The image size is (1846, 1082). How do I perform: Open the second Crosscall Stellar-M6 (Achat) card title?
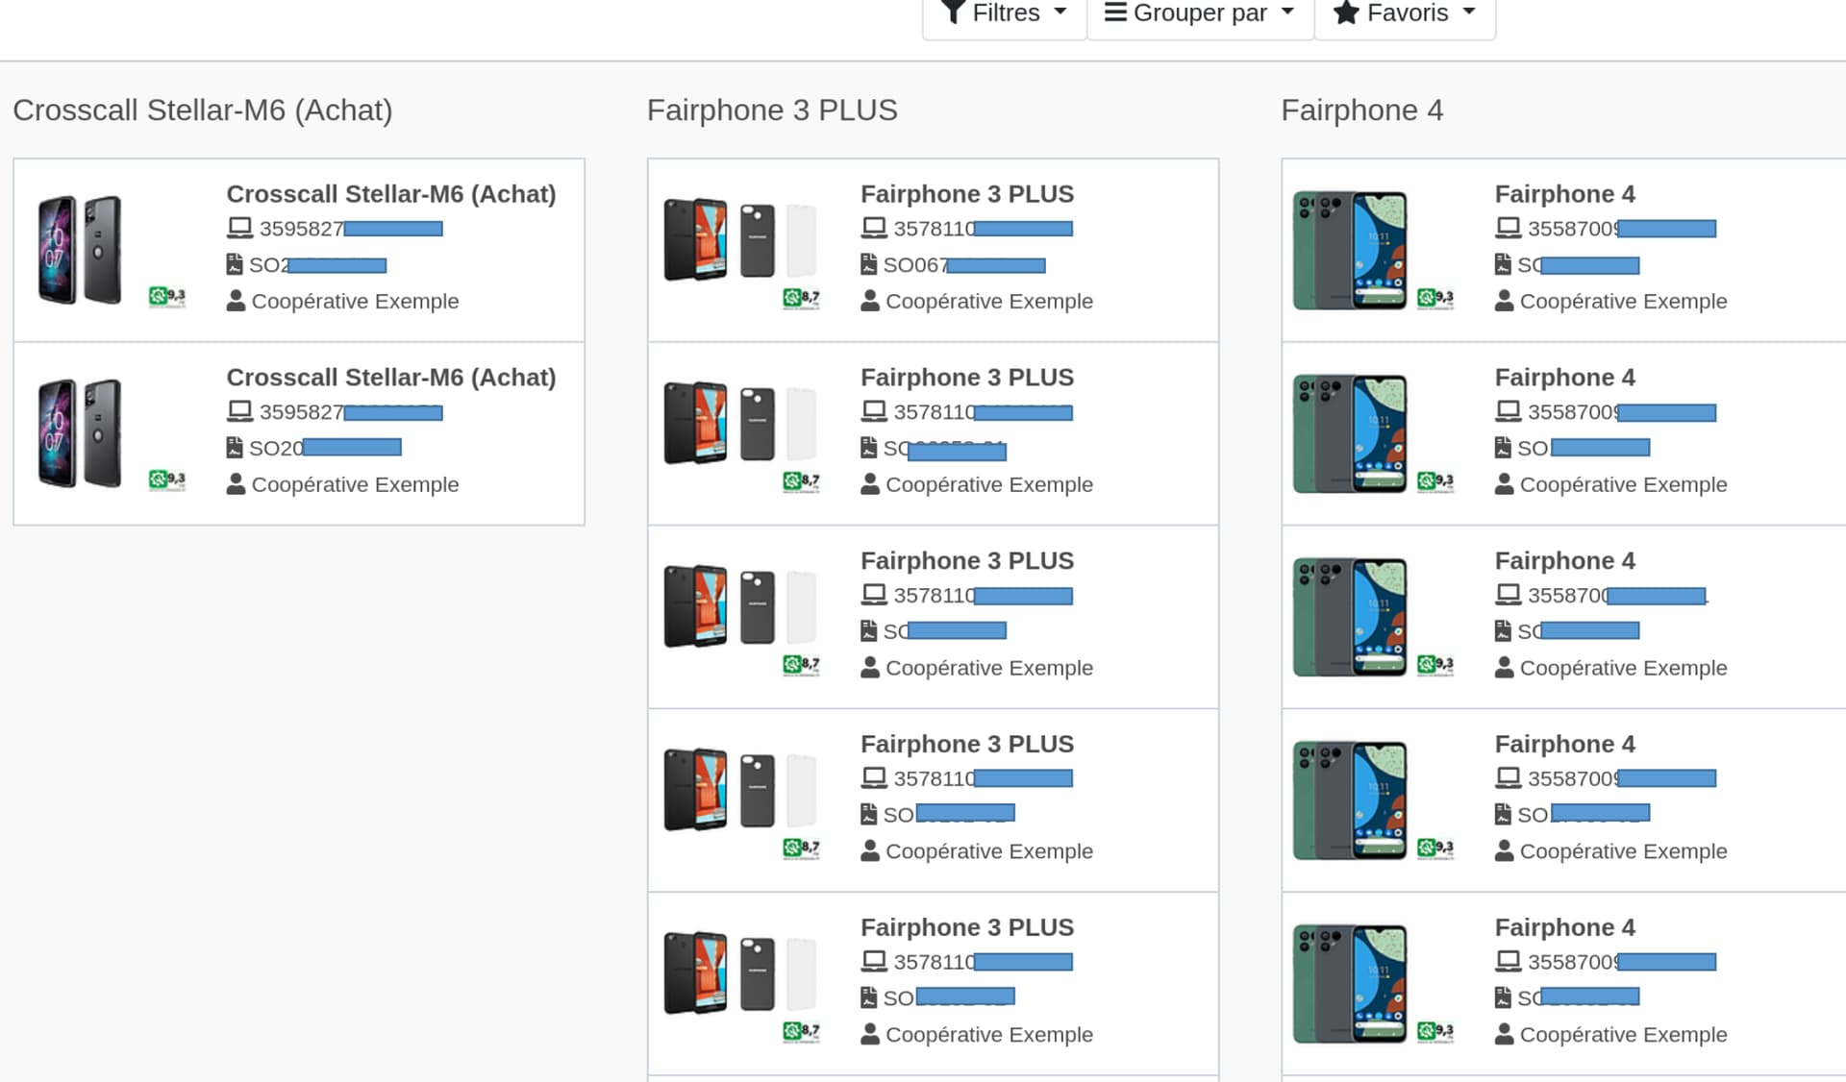click(390, 378)
